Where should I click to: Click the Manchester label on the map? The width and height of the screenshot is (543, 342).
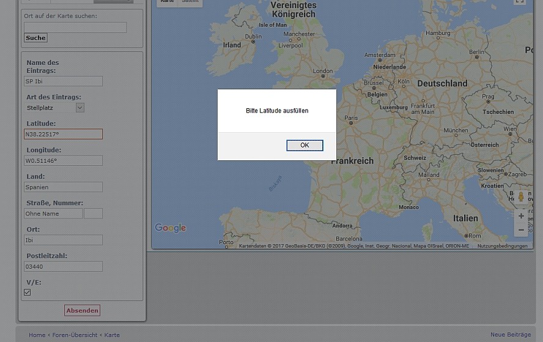pos(299,34)
